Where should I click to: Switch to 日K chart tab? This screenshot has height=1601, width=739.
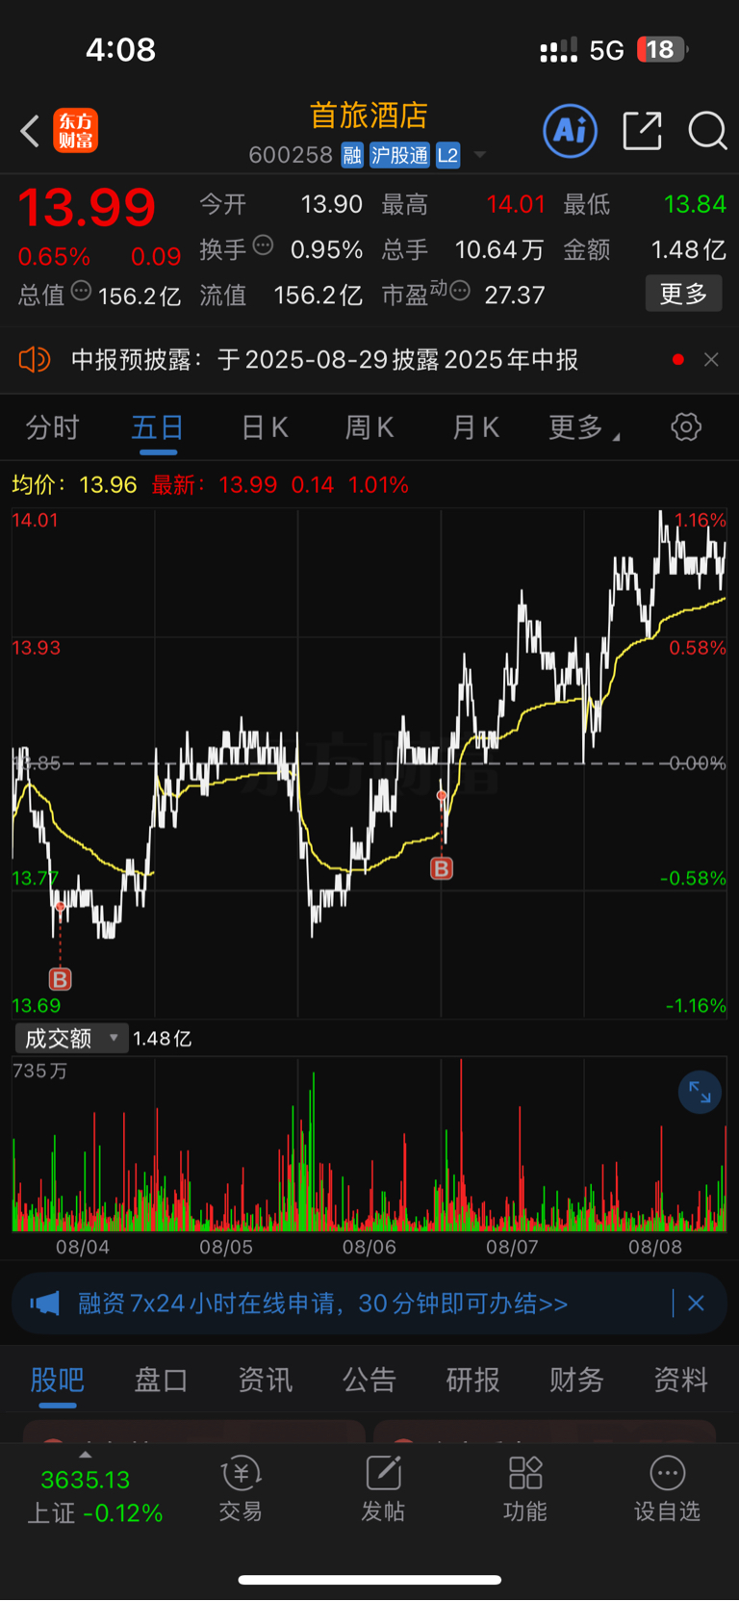click(265, 427)
